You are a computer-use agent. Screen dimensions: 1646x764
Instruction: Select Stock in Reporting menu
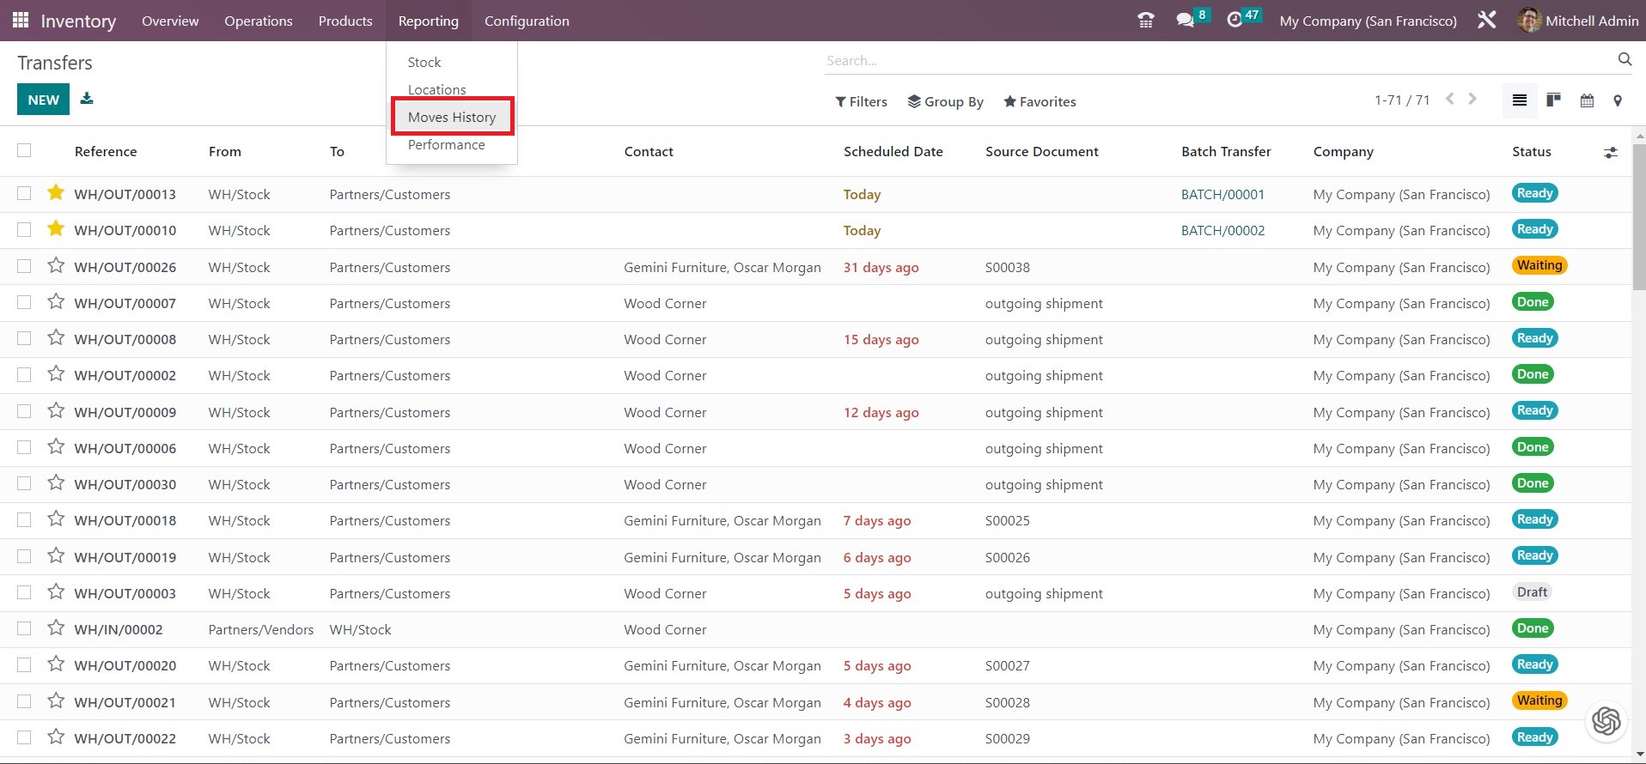[x=424, y=62]
